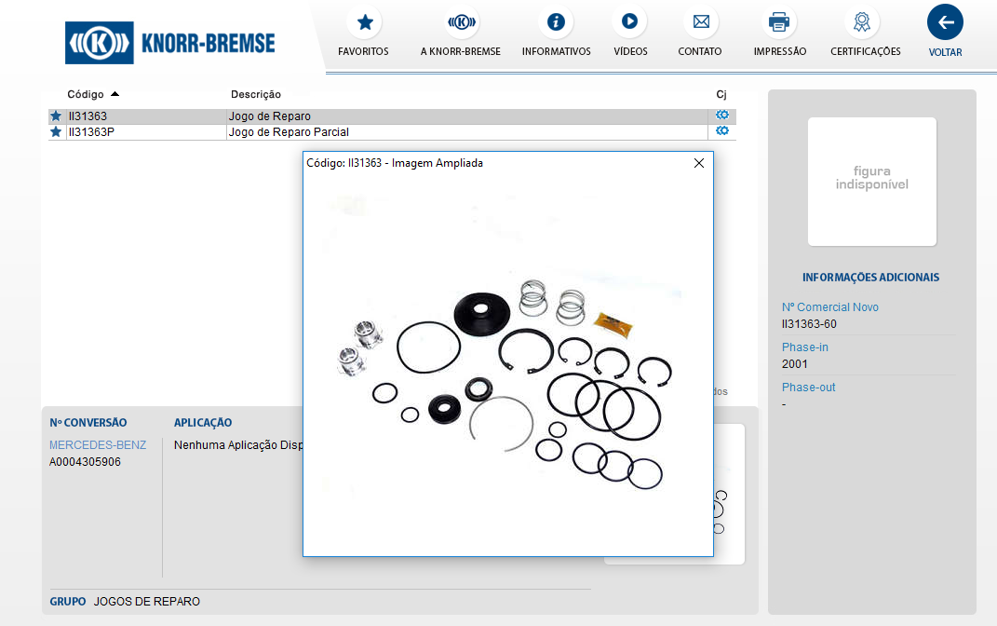Click the Descrição column header

pos(255,94)
